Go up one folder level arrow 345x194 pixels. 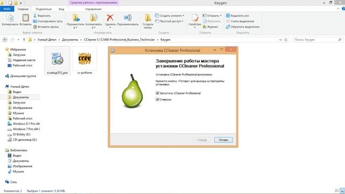pos(24,39)
